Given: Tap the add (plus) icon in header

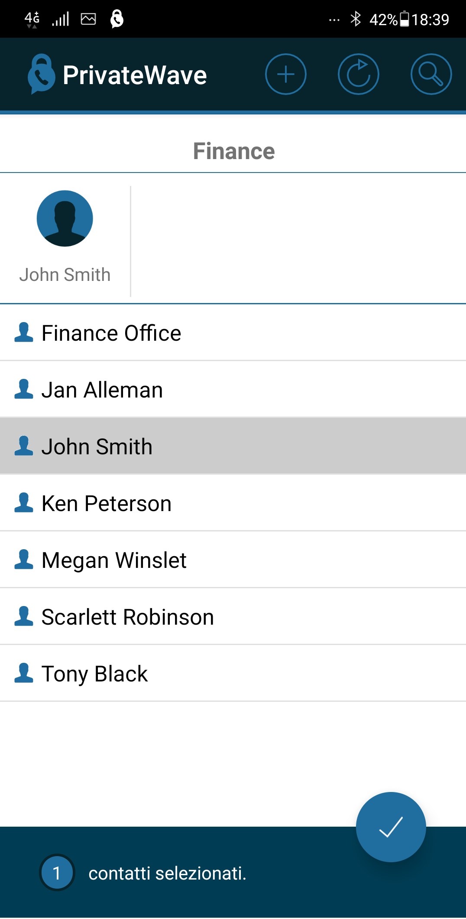Looking at the screenshot, I should tap(285, 74).
